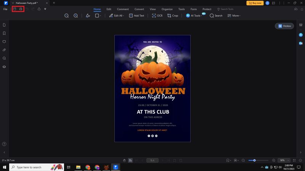The height and width of the screenshot is (171, 305).
Task: Select the text select tool in status bar
Action: tap(130, 160)
